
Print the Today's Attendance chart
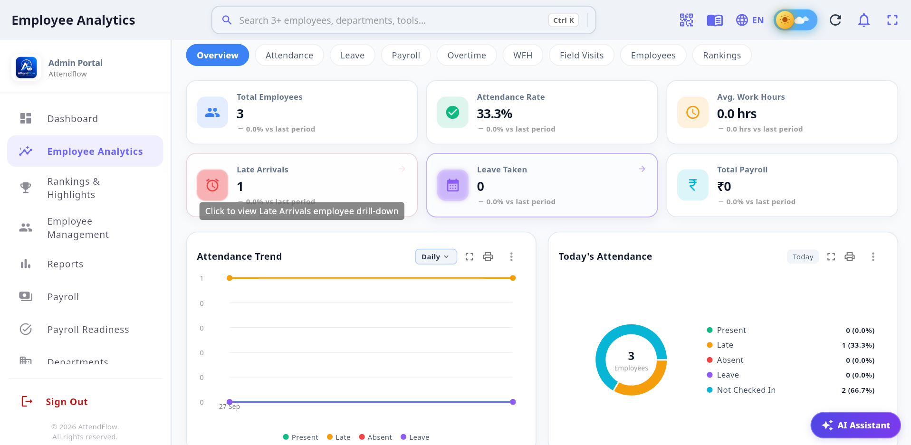pyautogui.click(x=850, y=257)
